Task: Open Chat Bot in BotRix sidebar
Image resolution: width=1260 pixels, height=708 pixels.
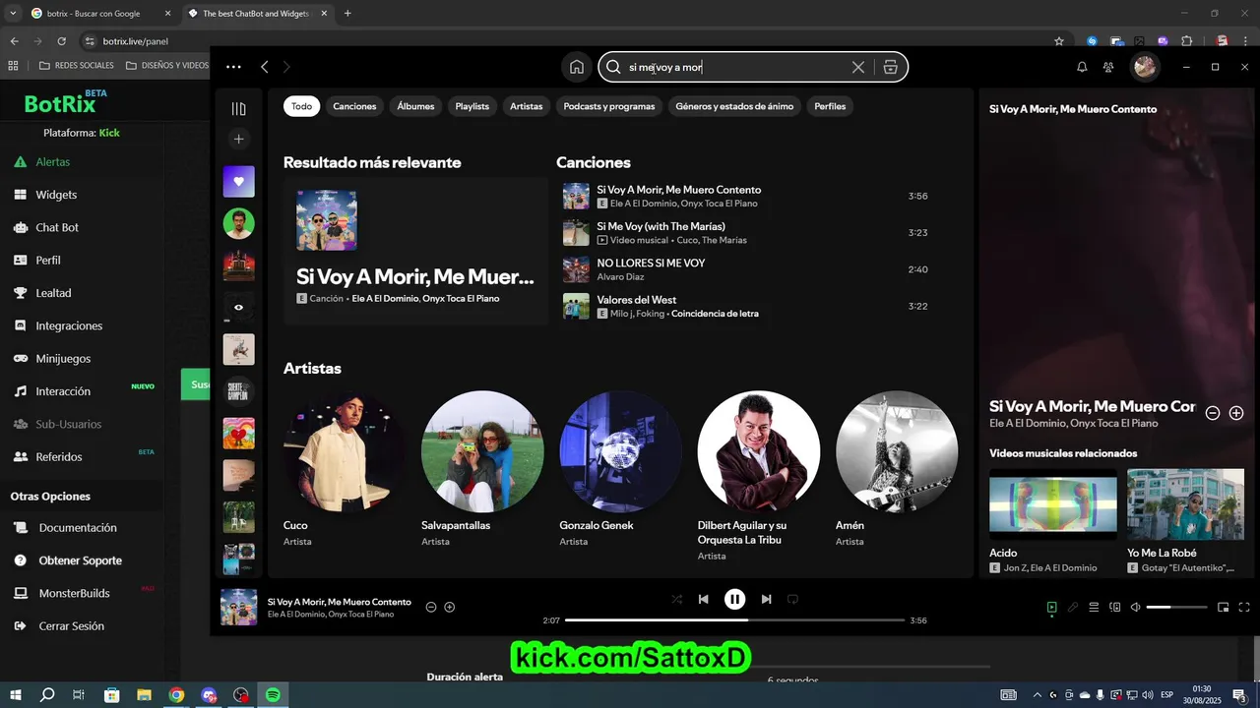Action: (x=57, y=227)
